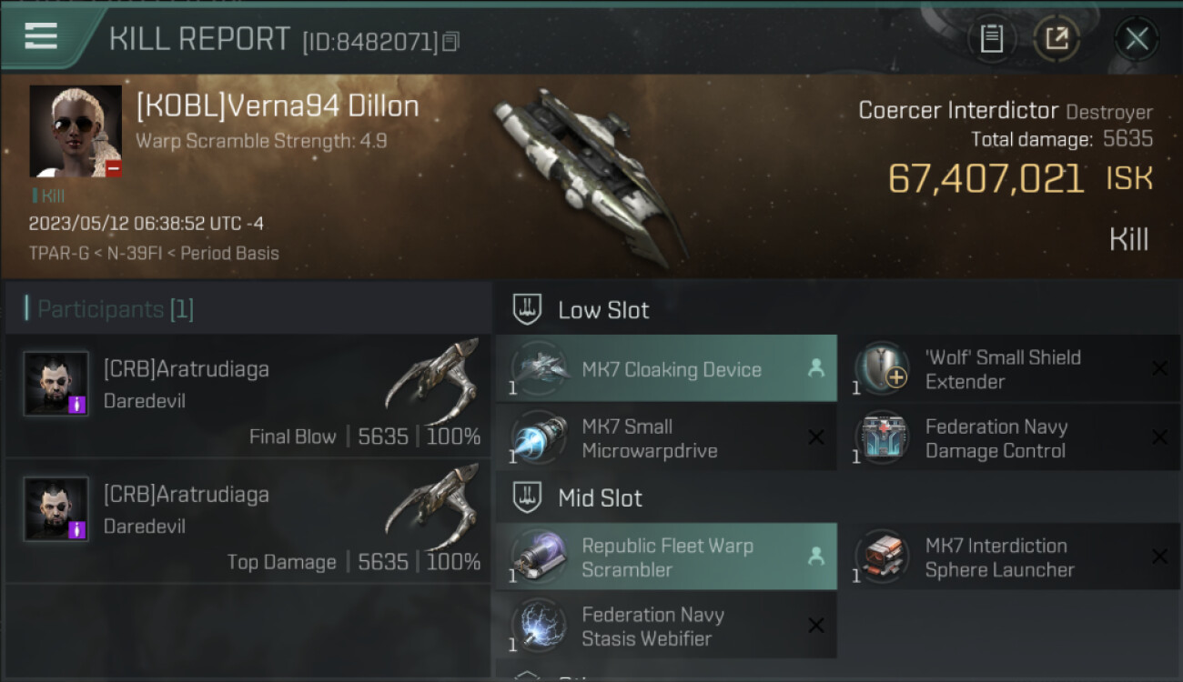The width and height of the screenshot is (1183, 682).
Task: Collapse the Mid Slot section header
Action: pos(599,498)
